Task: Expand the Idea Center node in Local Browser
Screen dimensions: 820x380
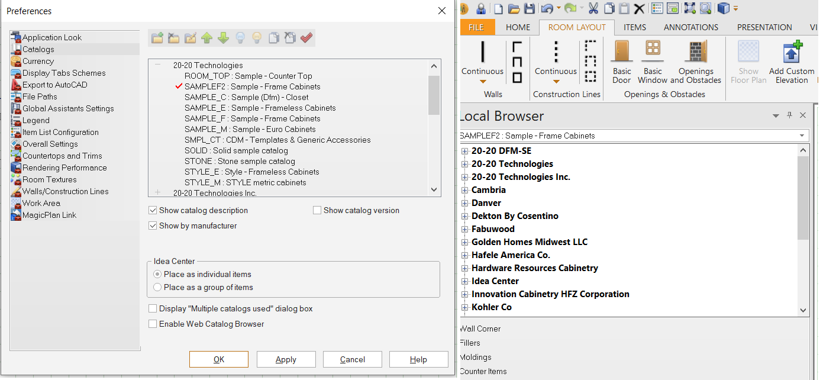Action: click(465, 281)
